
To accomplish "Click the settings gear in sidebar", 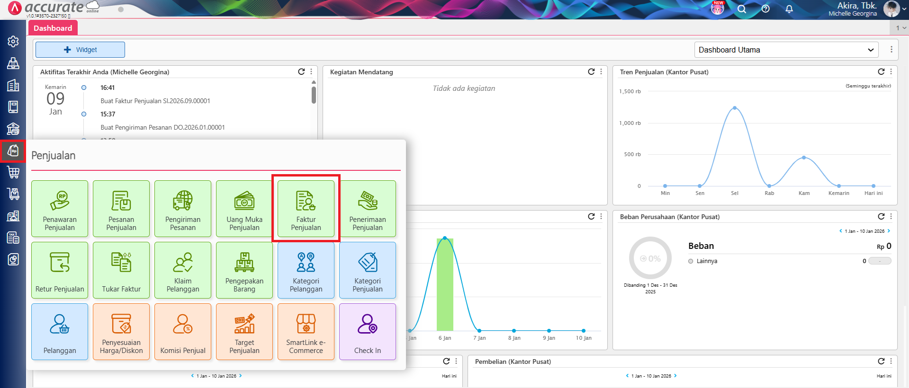I will click(13, 42).
